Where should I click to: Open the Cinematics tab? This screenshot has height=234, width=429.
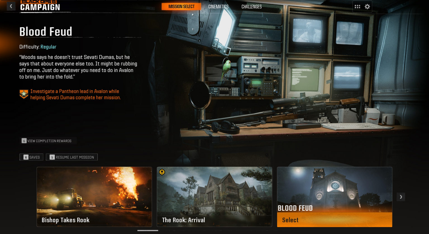click(x=218, y=7)
